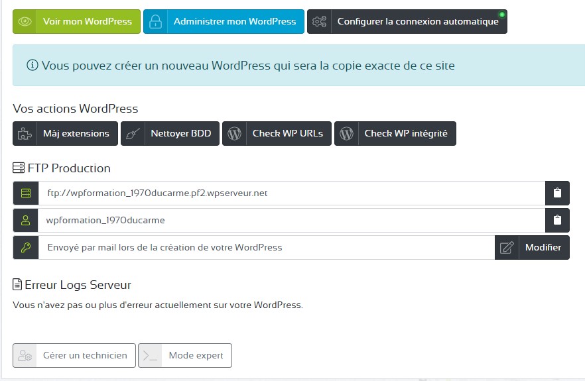Copy the FTP username to clipboard

point(557,220)
